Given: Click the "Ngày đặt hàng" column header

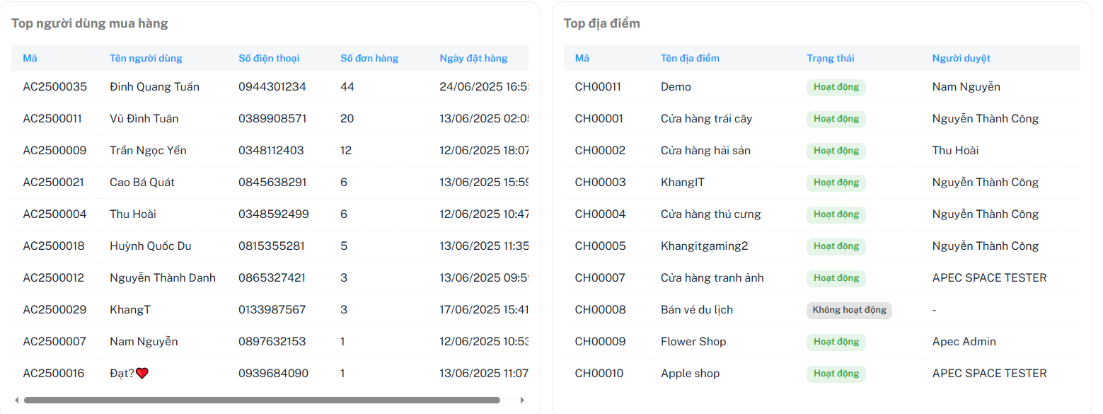Looking at the screenshot, I should 473,58.
